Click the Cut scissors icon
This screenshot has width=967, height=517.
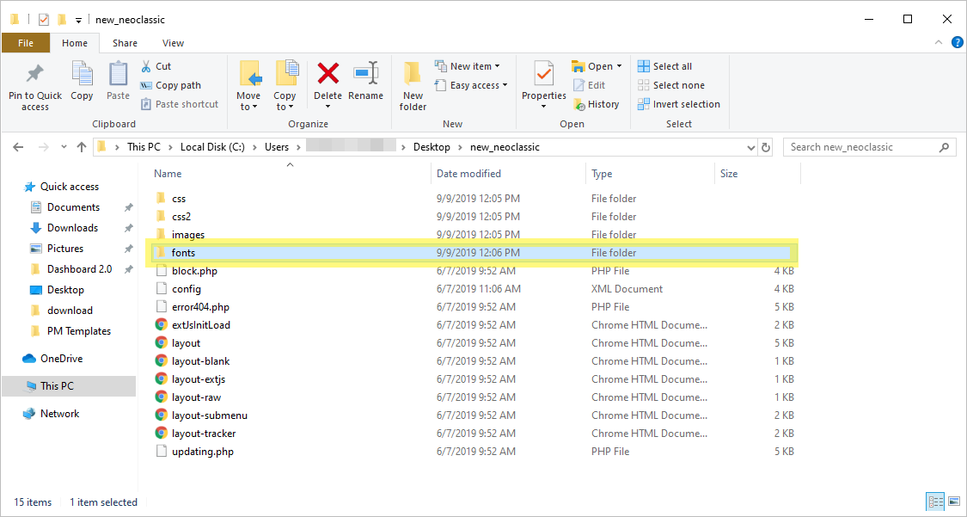pyautogui.click(x=147, y=66)
